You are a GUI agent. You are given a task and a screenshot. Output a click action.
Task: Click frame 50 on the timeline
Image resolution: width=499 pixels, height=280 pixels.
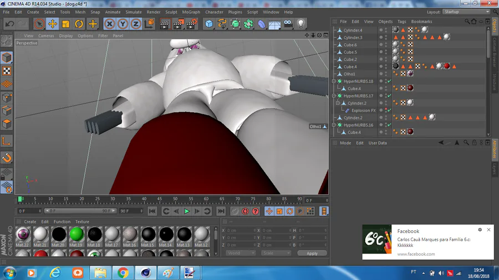175,200
